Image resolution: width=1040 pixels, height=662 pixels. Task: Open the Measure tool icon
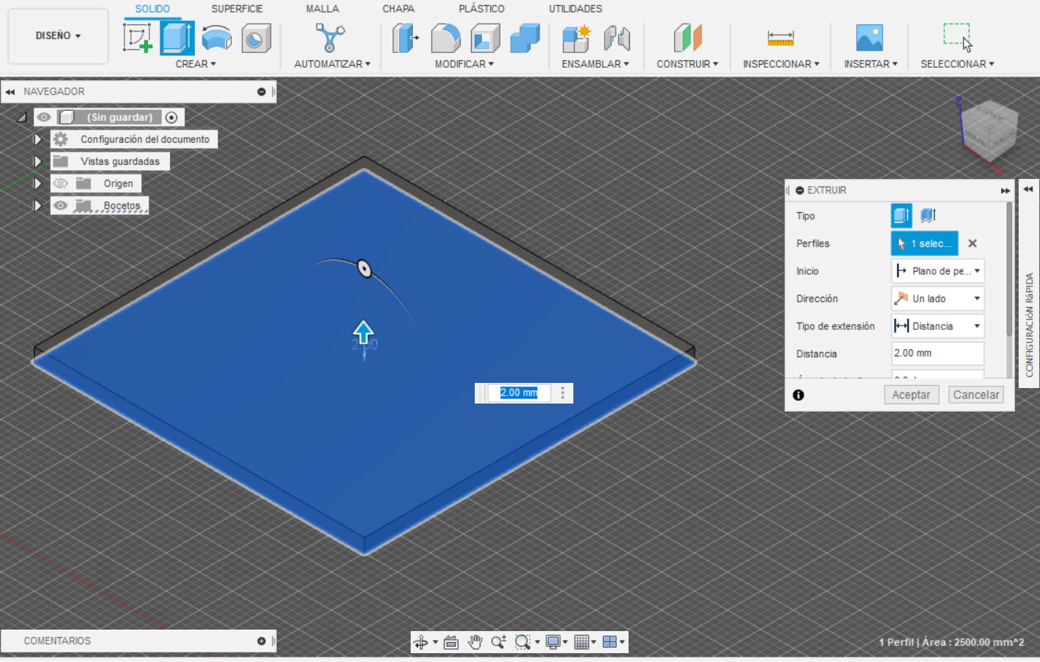780,38
